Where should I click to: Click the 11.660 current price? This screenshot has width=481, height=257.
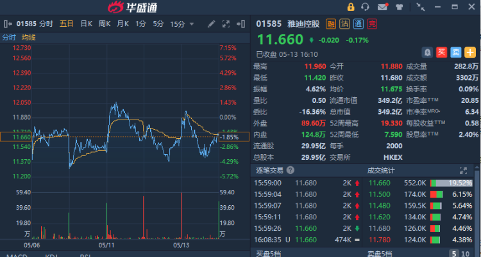coord(280,40)
